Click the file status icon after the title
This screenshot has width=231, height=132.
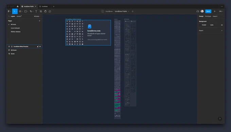click(132, 11)
